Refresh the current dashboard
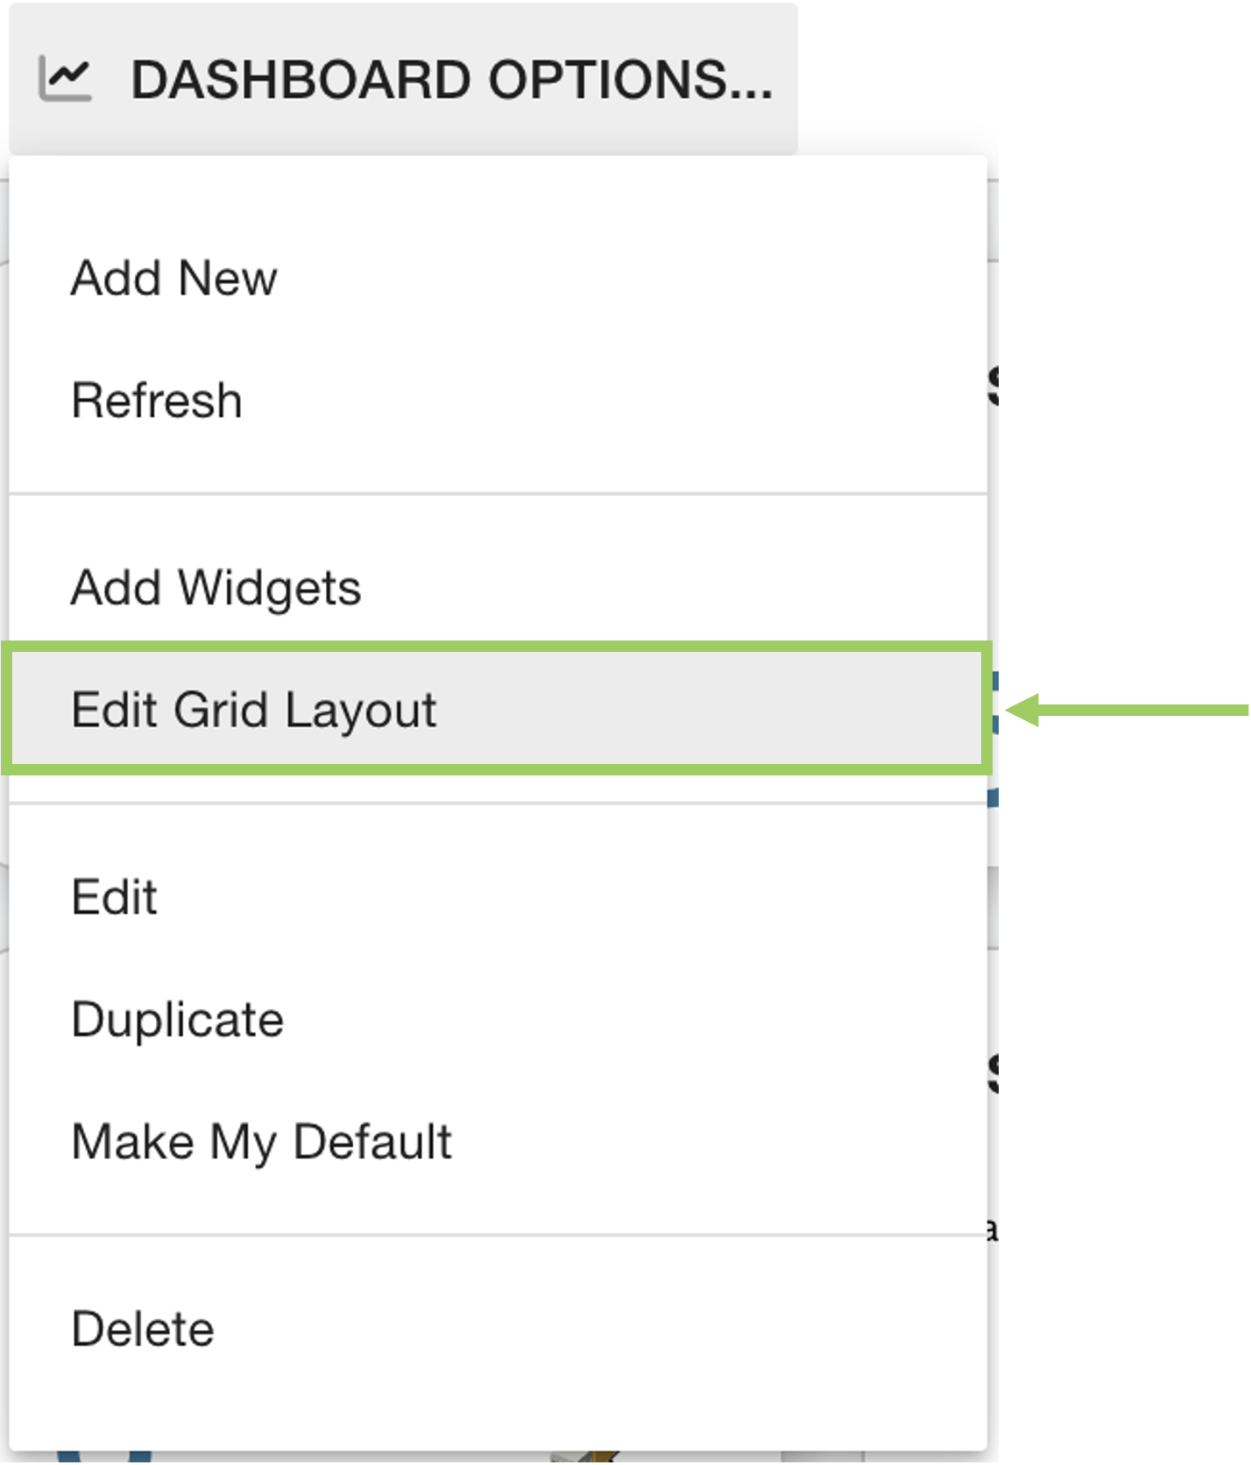Image resolution: width=1251 pixels, height=1465 pixels. pos(158,400)
